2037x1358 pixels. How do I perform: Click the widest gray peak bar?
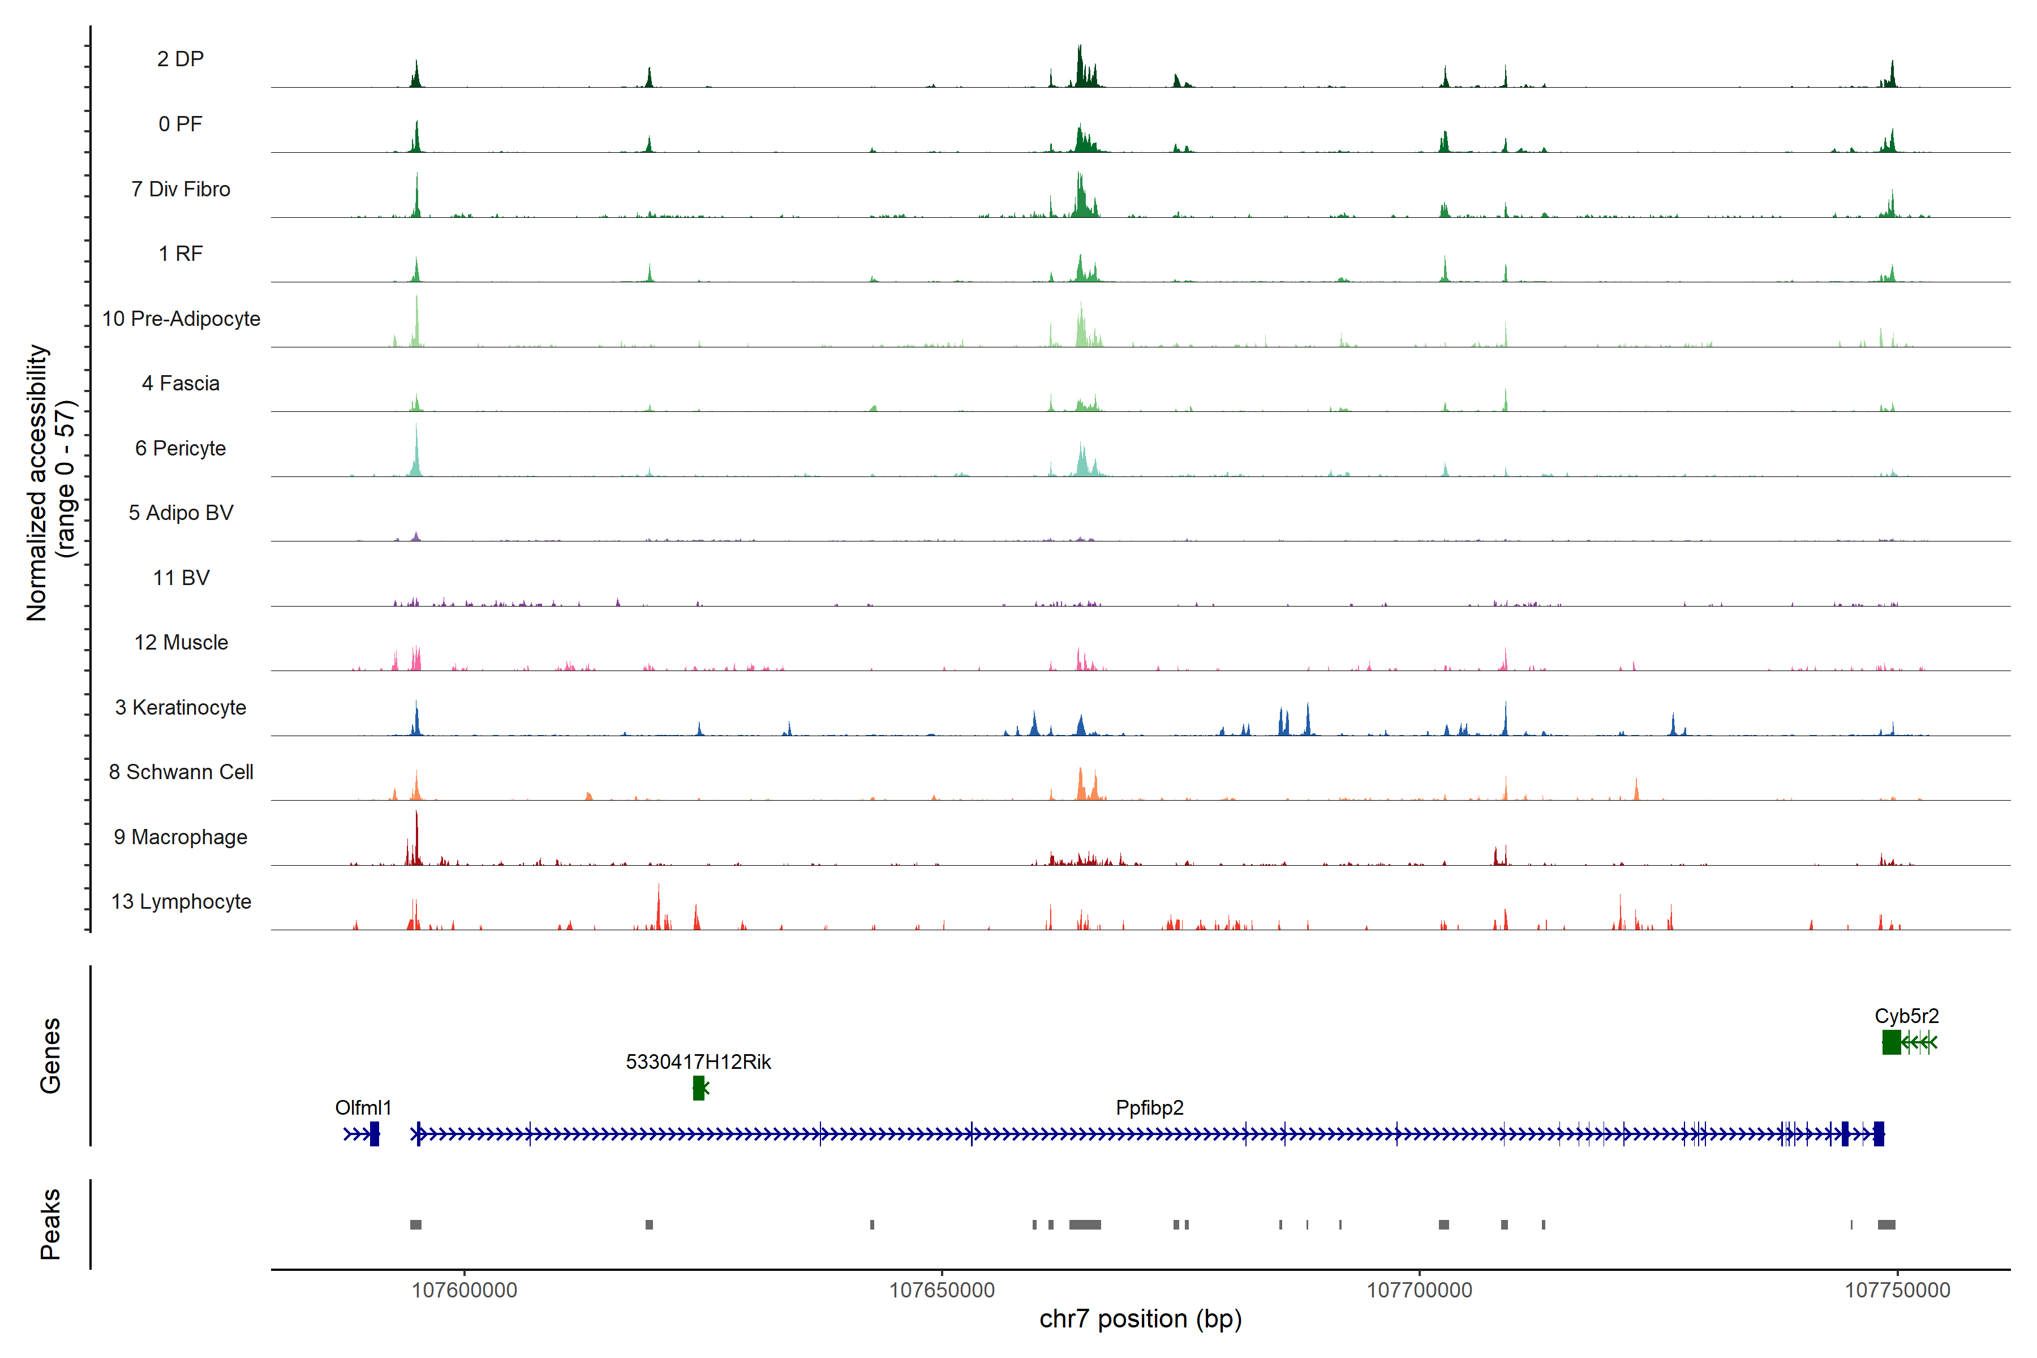pos(1084,1224)
